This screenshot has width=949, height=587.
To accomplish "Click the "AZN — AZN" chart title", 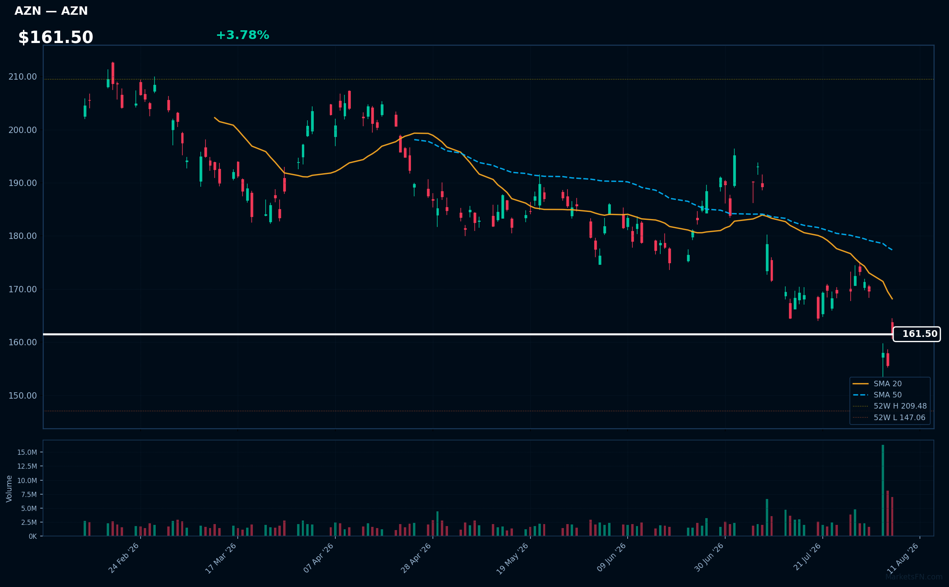I will pos(51,11).
